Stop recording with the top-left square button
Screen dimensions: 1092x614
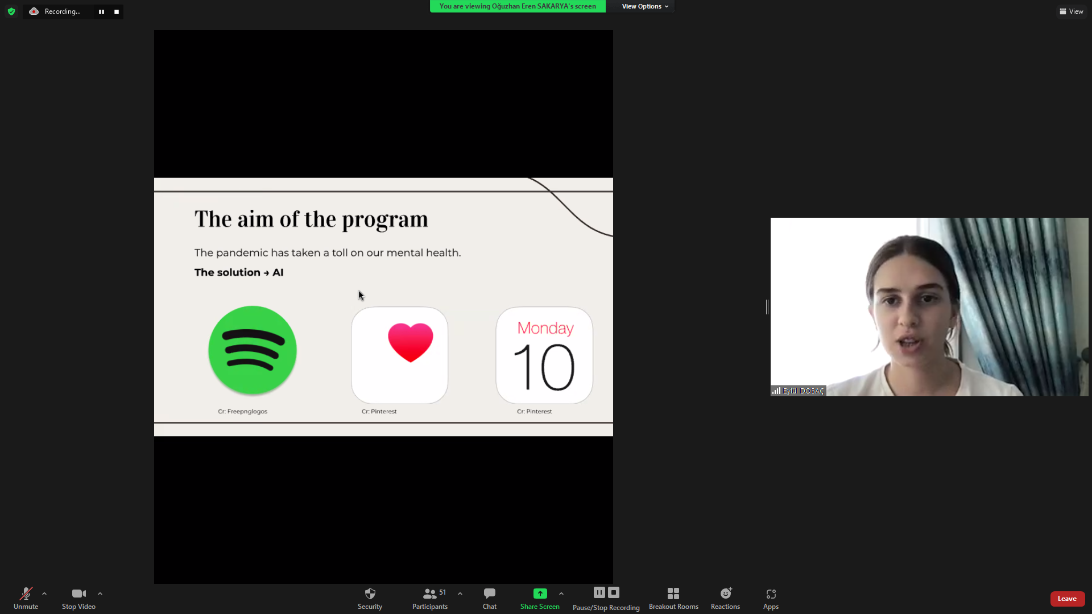pos(117,12)
